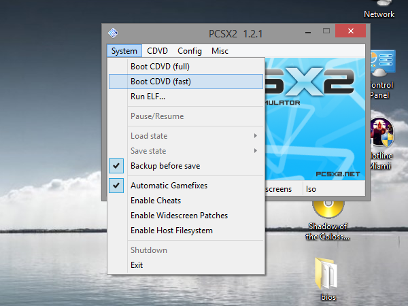Toggle Automatic Gamefixes checkmark
The height and width of the screenshot is (306, 408).
tap(116, 186)
